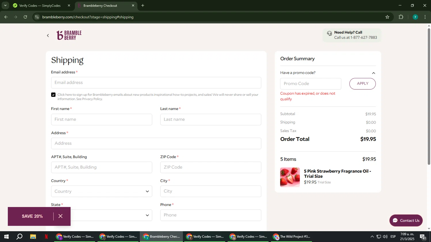Open the tab search dropdown arrow
The height and width of the screenshot is (242, 431).
point(5,5)
